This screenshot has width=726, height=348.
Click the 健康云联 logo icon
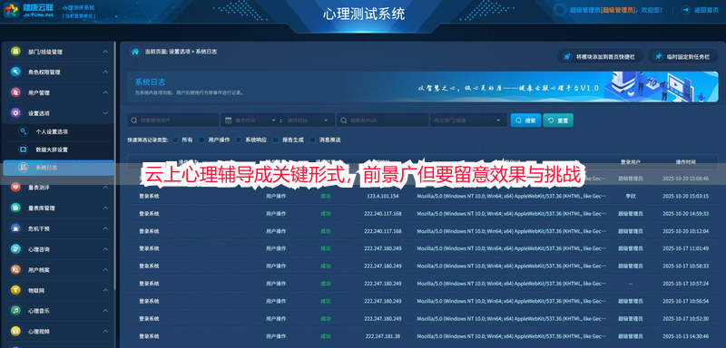click(11, 10)
